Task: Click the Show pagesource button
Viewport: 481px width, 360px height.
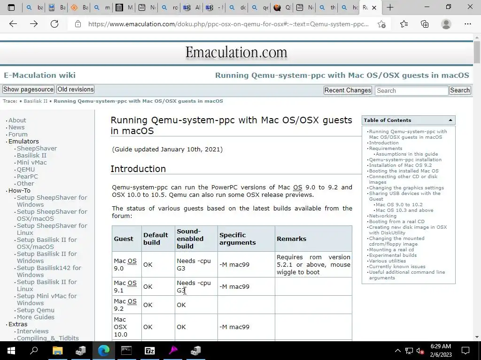Action: click(x=28, y=90)
